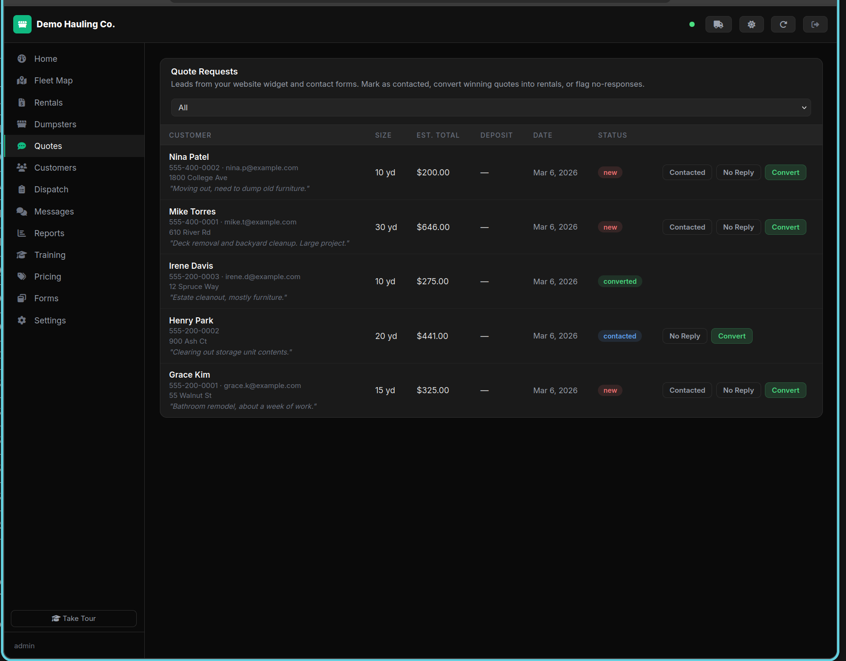Flag Henry Park's quote as No Reply

tap(684, 336)
